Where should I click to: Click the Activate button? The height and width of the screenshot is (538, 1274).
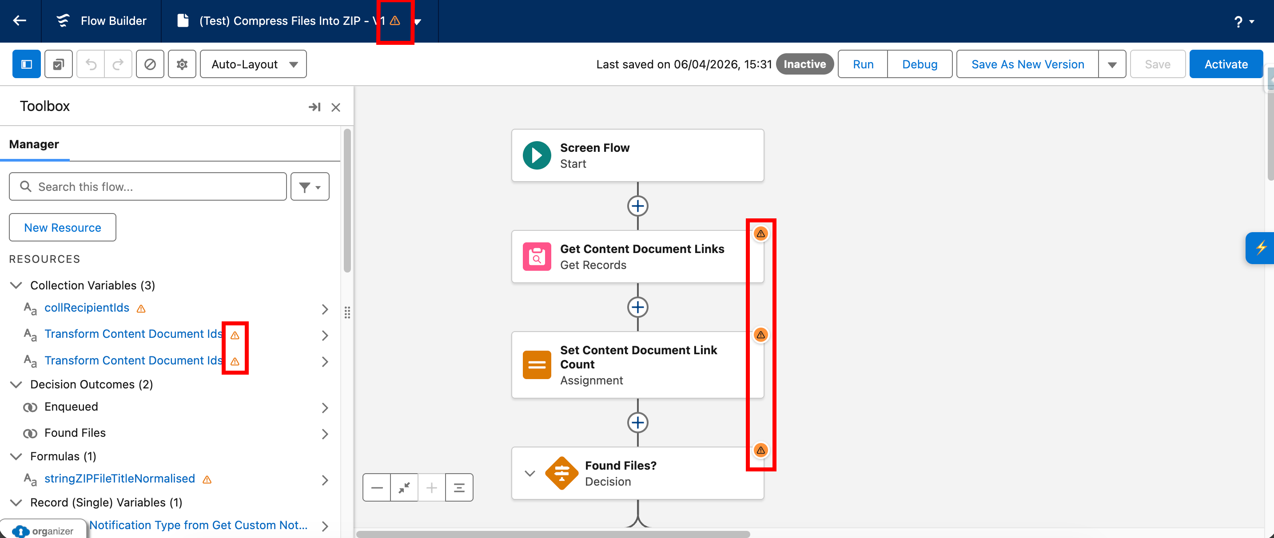click(1226, 64)
